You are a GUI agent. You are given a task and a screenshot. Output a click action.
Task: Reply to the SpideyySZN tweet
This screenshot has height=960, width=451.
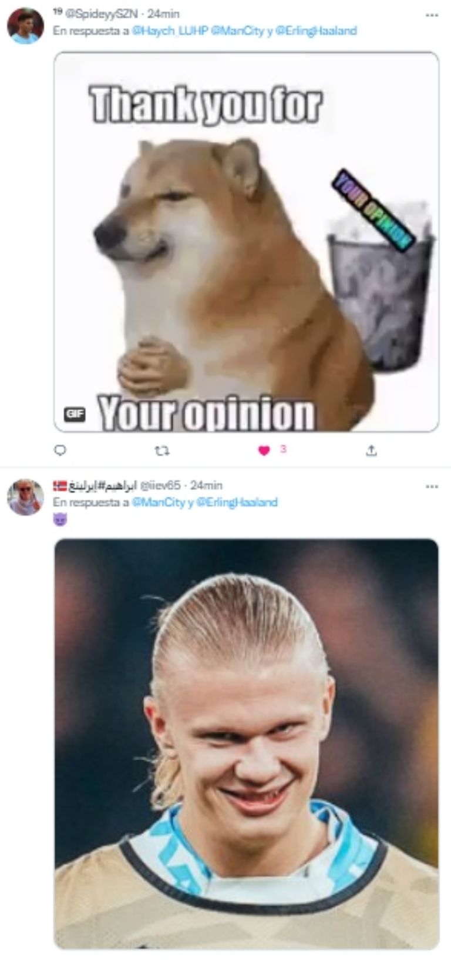(60, 451)
